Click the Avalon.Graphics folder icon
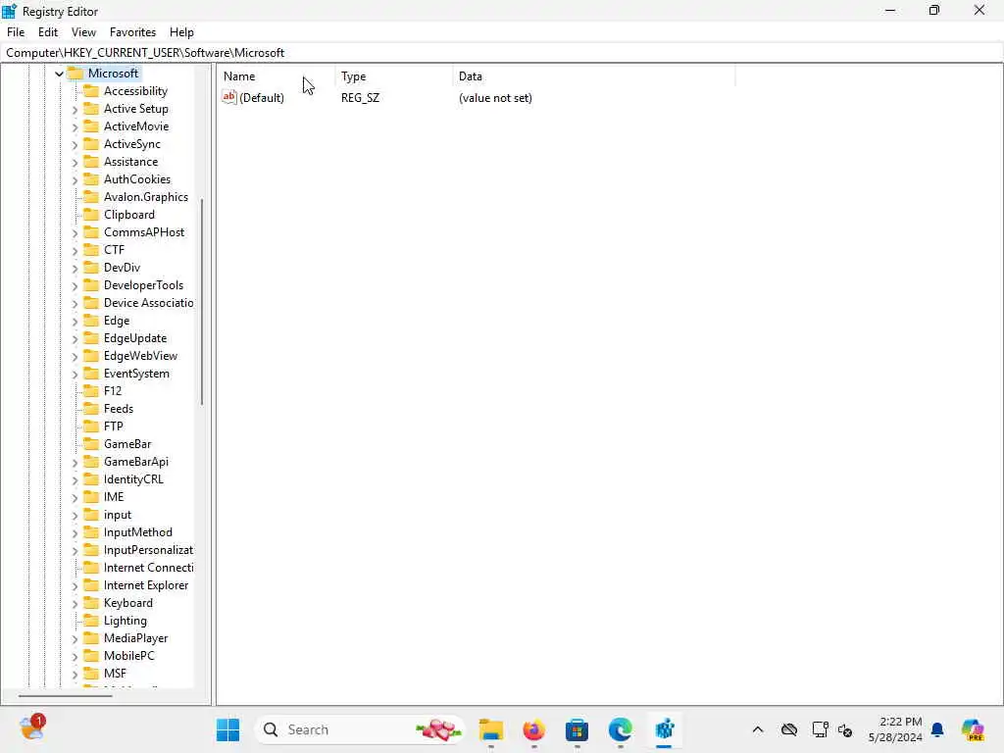The width and height of the screenshot is (1004, 753). coord(91,196)
